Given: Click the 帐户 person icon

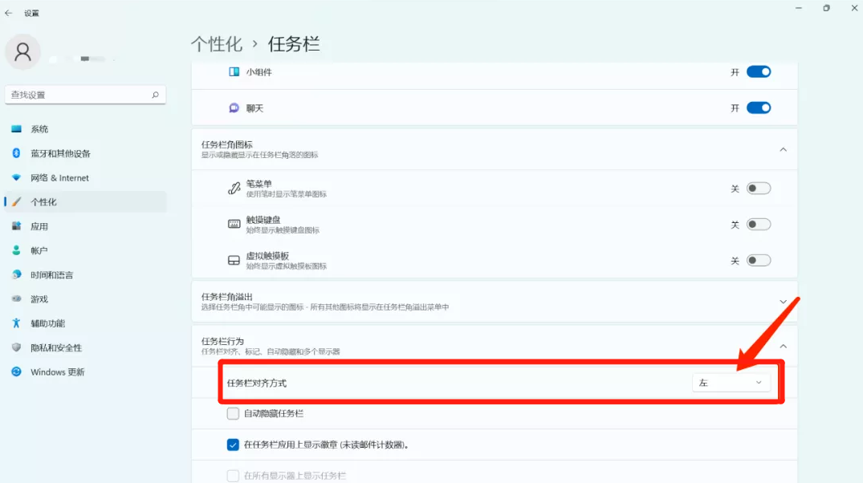Looking at the screenshot, I should (x=17, y=250).
